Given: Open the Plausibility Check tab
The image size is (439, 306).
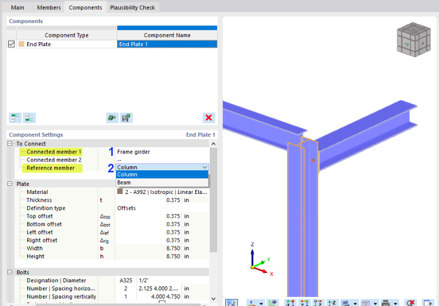Looking at the screenshot, I should pos(132,8).
